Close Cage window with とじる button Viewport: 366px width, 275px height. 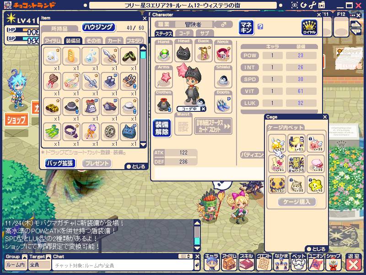click(316, 249)
